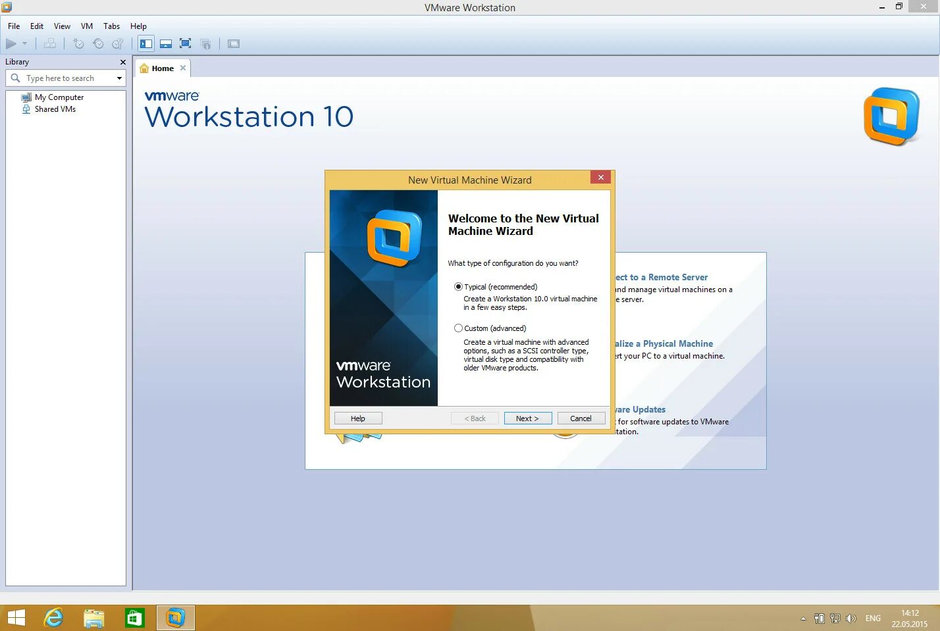Image resolution: width=940 pixels, height=631 pixels.
Task: Toggle the thumbnail bar toolbar icon
Action: click(x=166, y=44)
